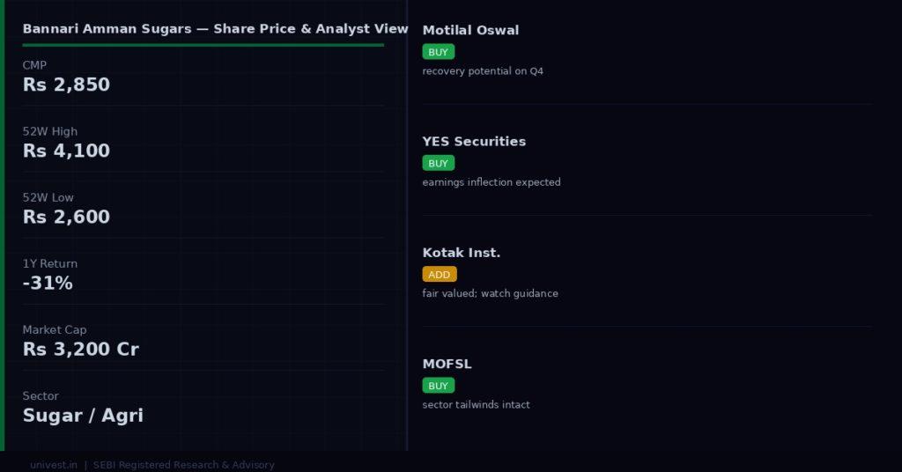
Task: Click the 52W Low value Rs 2,600
Action: tap(66, 217)
